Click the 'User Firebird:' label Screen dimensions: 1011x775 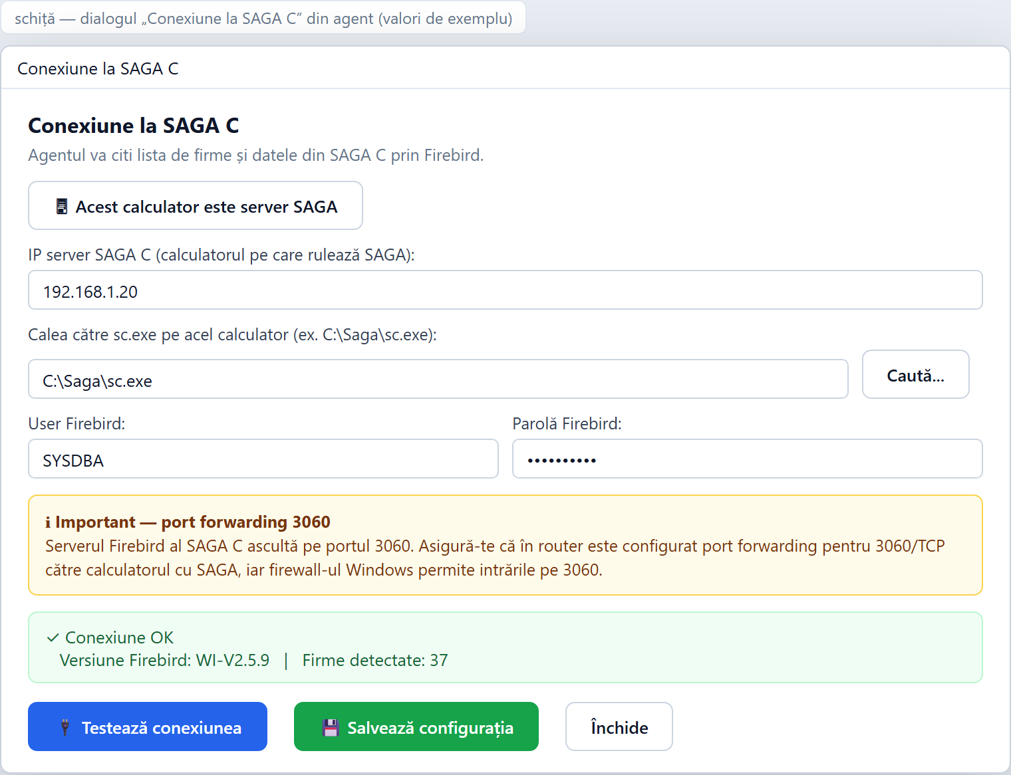(x=76, y=423)
